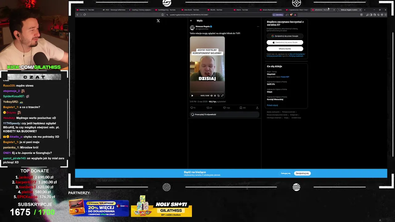Close the Mateusz Rogala X tab
The image size is (395, 222).
(360, 10)
